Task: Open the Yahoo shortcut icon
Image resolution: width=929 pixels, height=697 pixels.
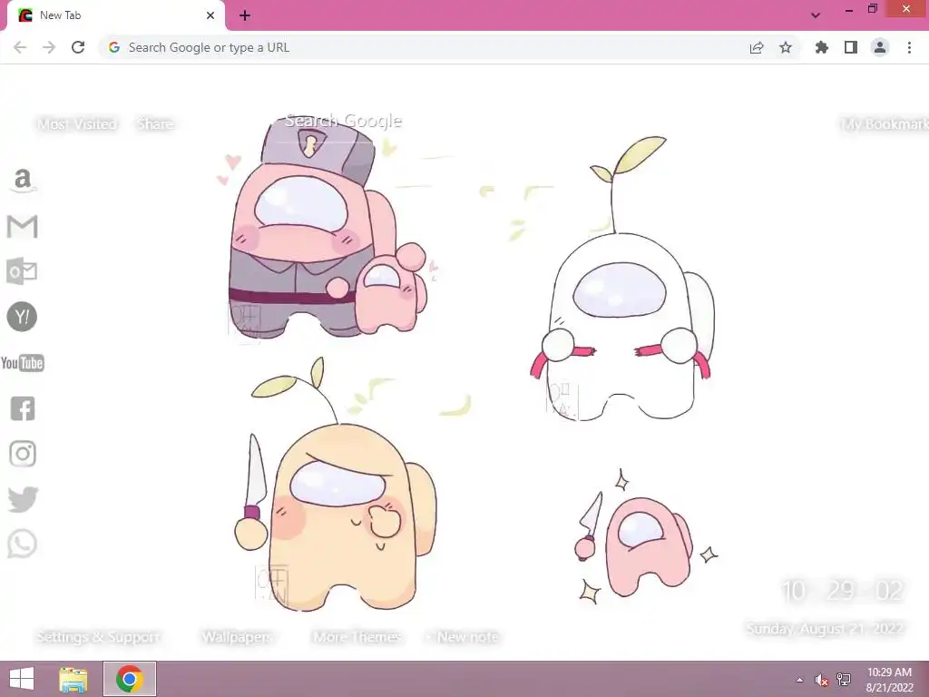Action: click(x=22, y=317)
